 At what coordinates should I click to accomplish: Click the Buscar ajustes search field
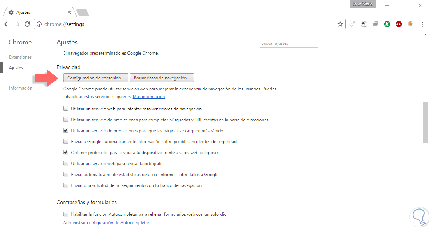click(289, 43)
